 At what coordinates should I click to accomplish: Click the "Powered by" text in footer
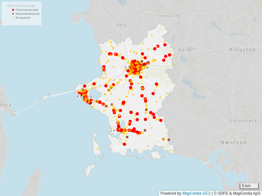171,193
